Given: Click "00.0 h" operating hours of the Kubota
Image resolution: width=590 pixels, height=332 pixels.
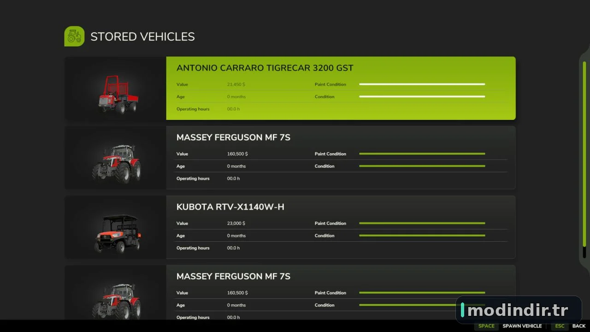Looking at the screenshot, I should 233,248.
